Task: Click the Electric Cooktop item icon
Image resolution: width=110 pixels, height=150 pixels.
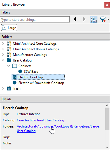Action: (x=15, y=77)
